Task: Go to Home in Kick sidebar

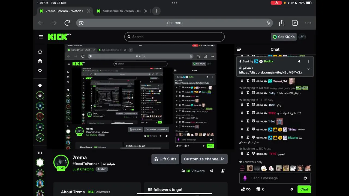Action: pos(40,52)
